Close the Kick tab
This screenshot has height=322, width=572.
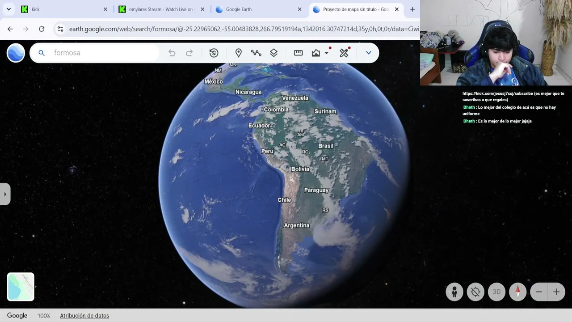(105, 9)
